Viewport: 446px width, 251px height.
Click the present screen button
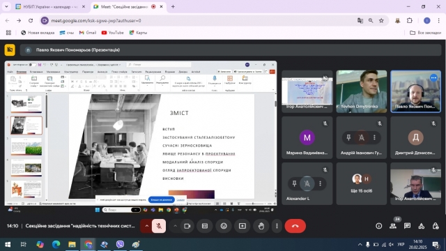point(243,226)
